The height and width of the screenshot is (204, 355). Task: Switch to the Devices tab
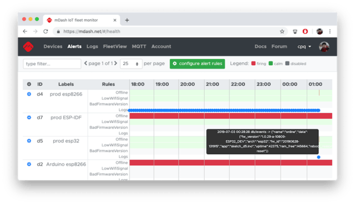point(53,46)
